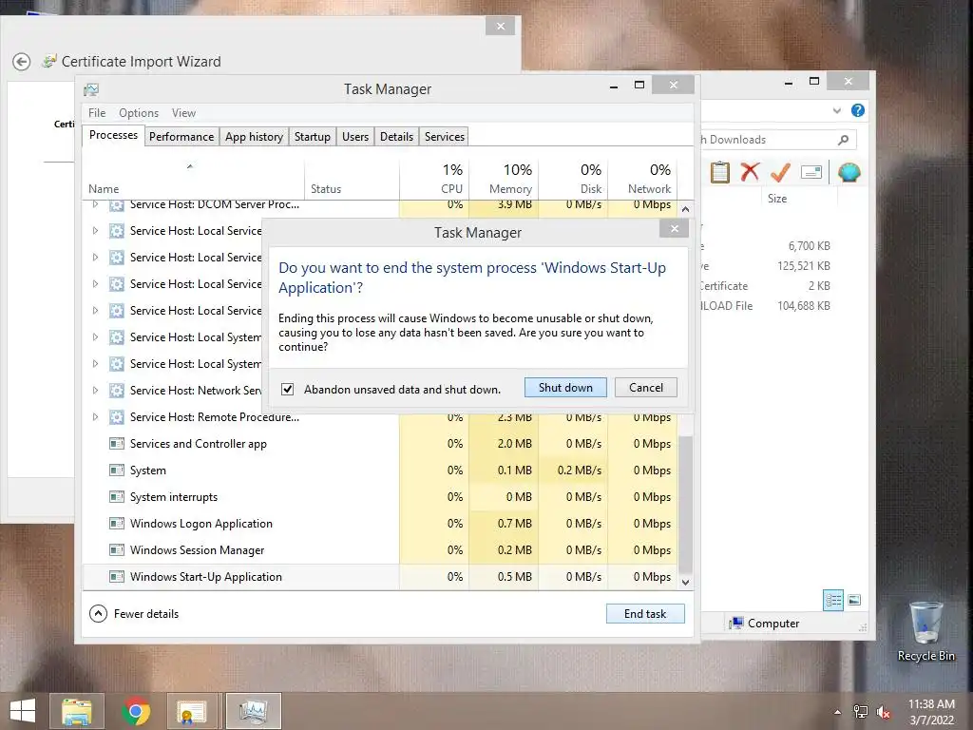Click the Services and Controller app icon
The image size is (973, 730).
click(116, 444)
